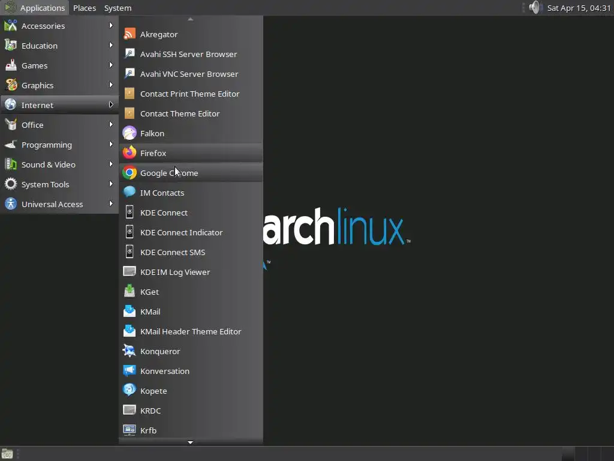Click the Office category icon
This screenshot has height=461, width=614.
[x=11, y=125]
